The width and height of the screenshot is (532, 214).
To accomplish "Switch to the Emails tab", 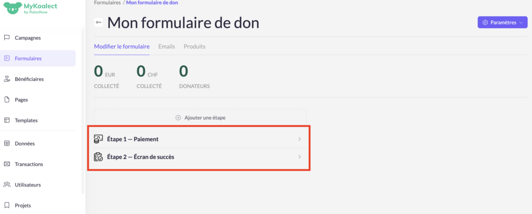I will coord(166,47).
